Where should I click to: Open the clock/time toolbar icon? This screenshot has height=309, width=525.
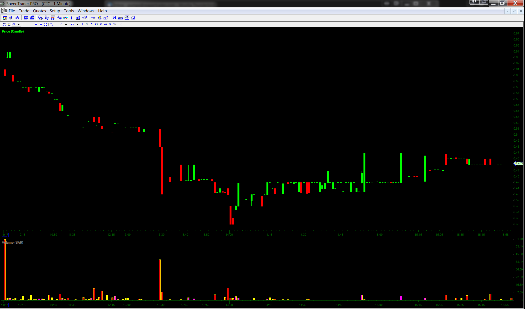[127, 18]
